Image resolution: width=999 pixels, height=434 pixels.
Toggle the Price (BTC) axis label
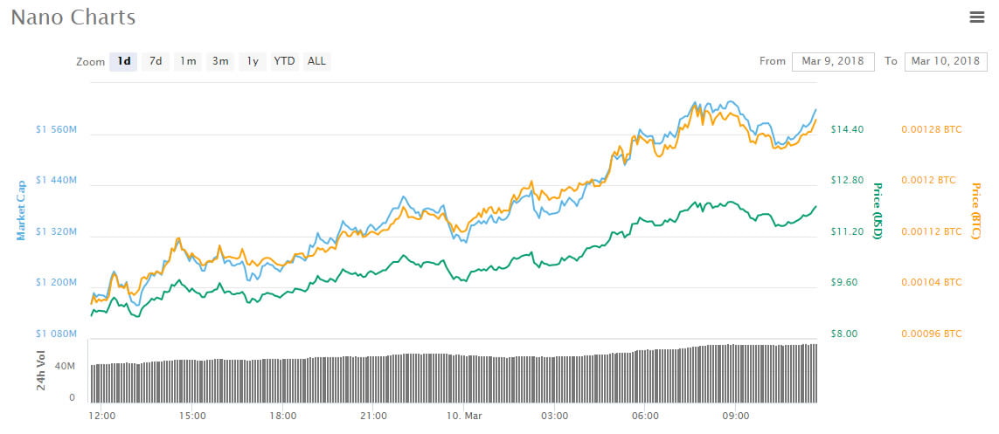coord(975,210)
